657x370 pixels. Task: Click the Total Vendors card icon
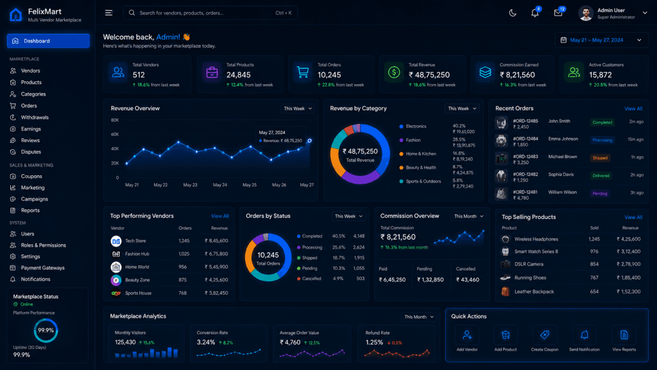coord(118,73)
